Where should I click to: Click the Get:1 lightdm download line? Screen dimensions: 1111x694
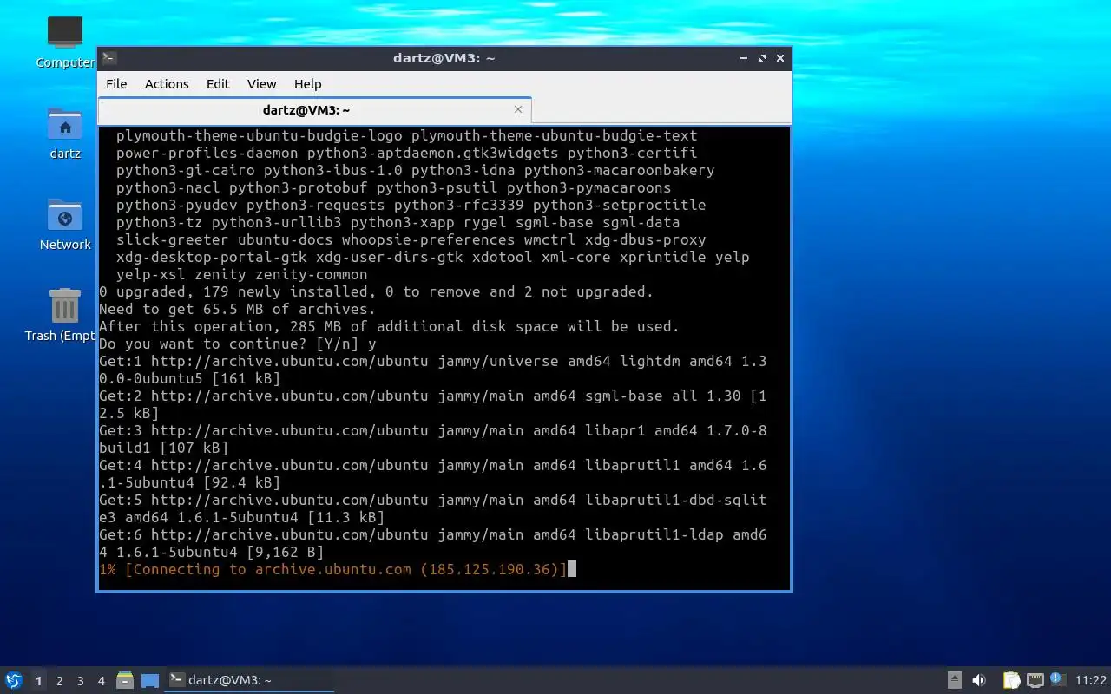pos(433,370)
